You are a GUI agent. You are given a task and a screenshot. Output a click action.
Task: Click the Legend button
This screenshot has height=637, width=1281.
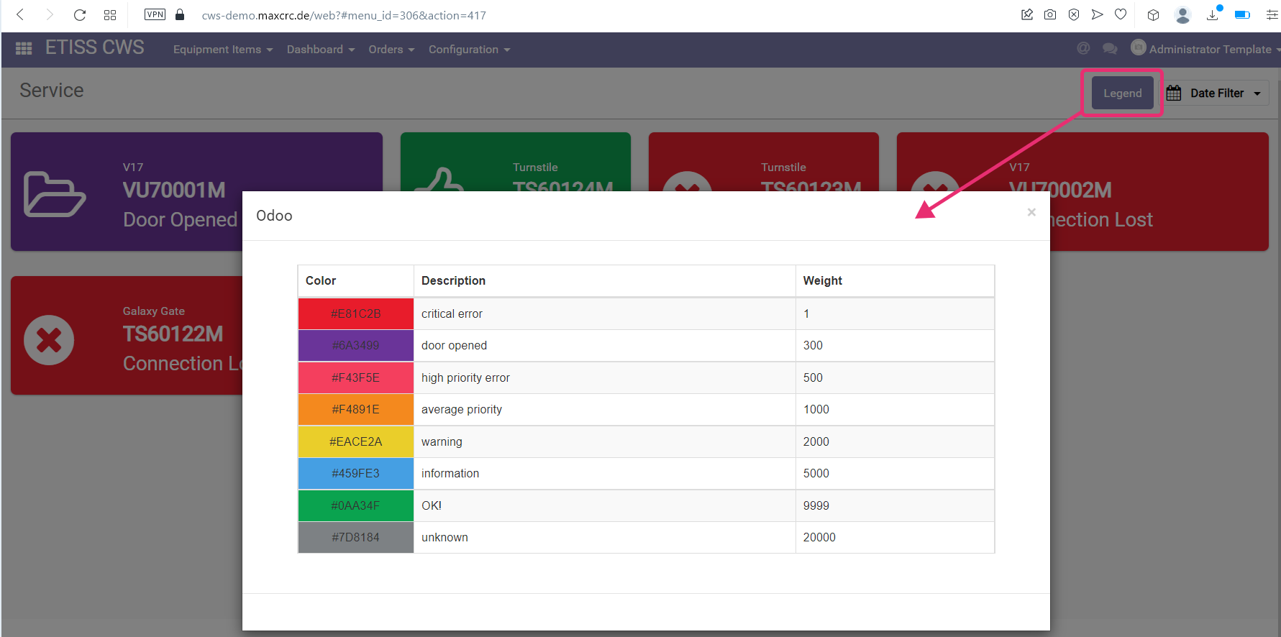click(x=1123, y=93)
